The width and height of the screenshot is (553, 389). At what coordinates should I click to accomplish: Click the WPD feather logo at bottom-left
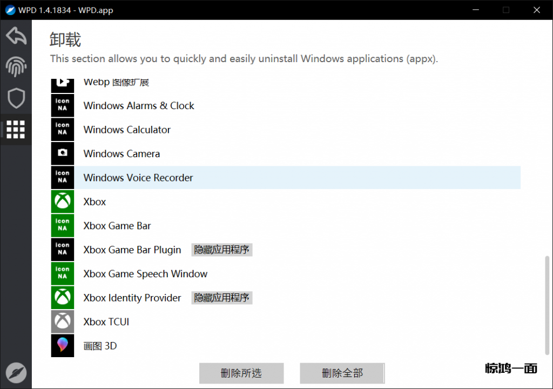tap(16, 373)
